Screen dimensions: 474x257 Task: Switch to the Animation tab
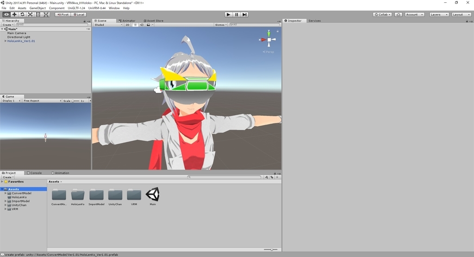tap(60, 173)
